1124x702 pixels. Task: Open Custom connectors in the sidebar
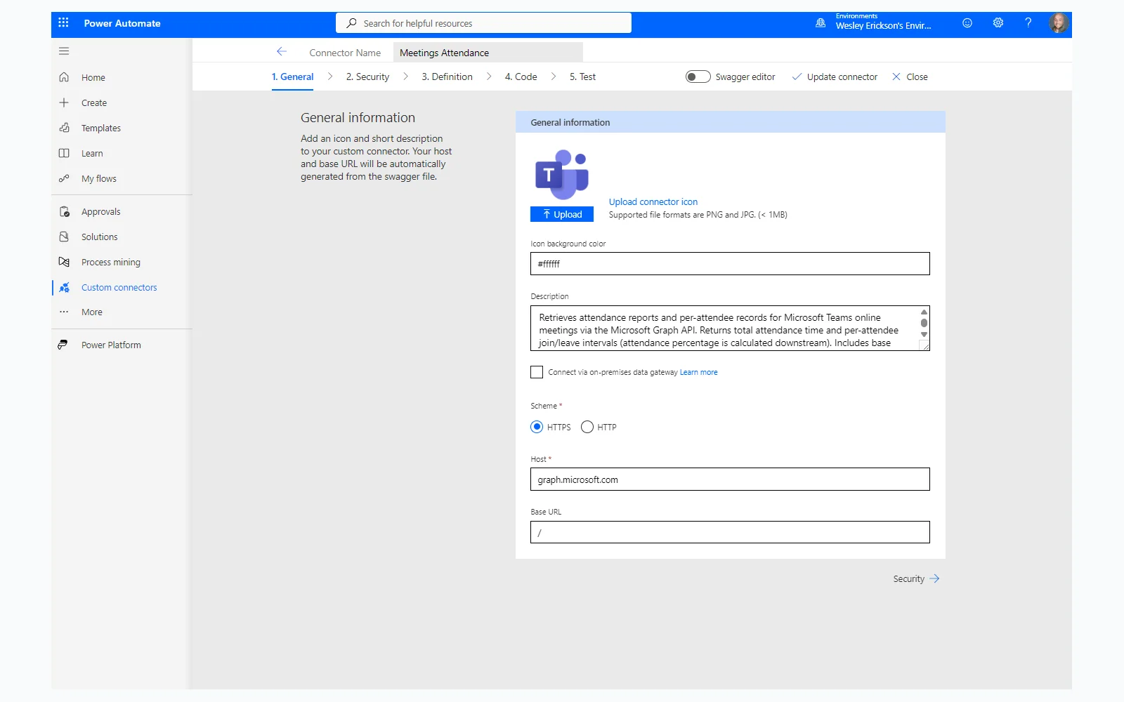click(119, 287)
